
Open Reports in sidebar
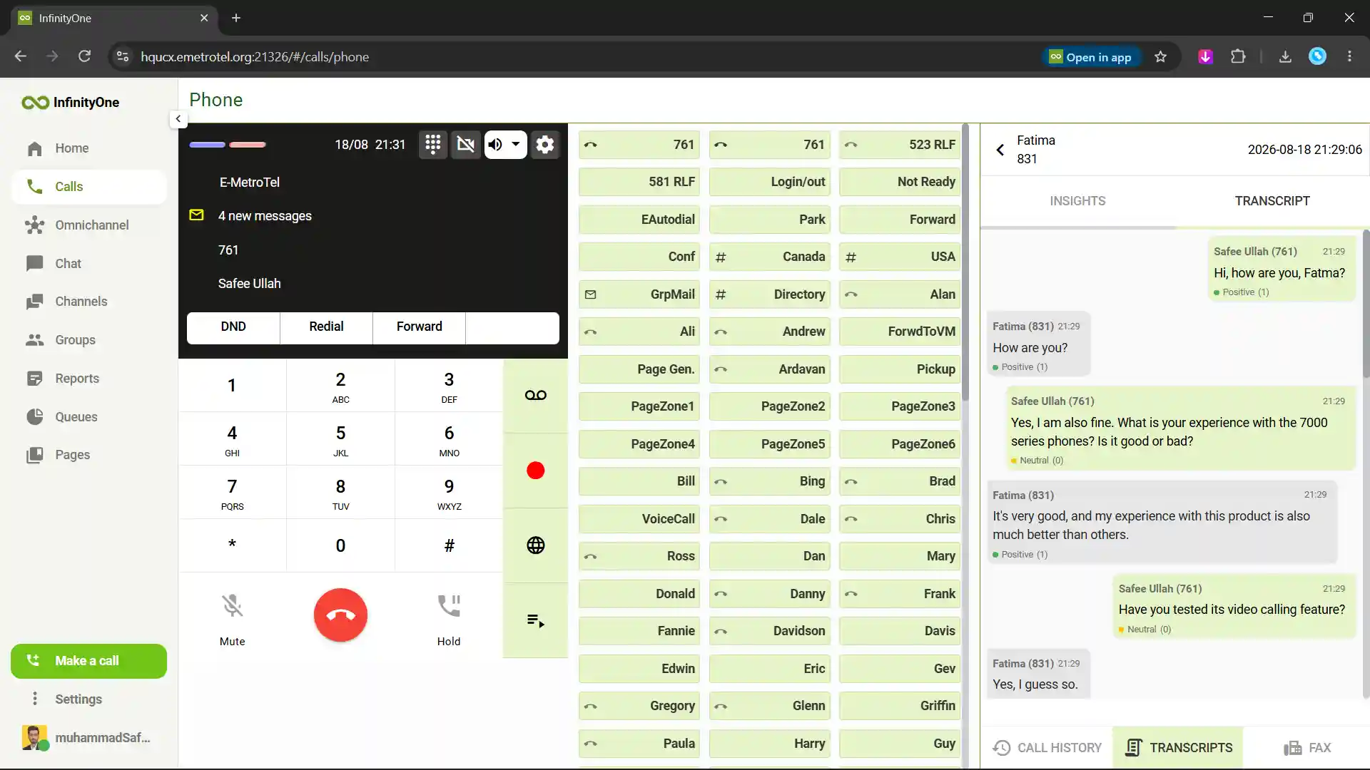pos(89,379)
